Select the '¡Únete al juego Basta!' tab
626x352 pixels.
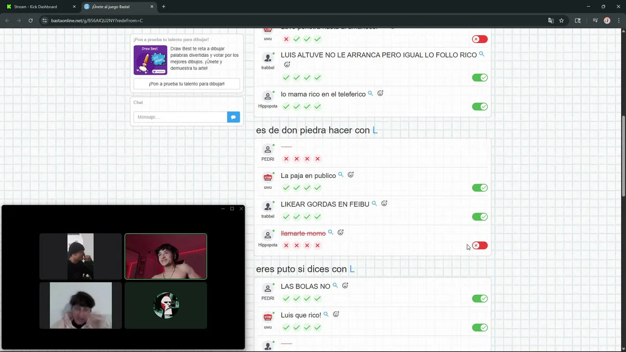coord(118,7)
